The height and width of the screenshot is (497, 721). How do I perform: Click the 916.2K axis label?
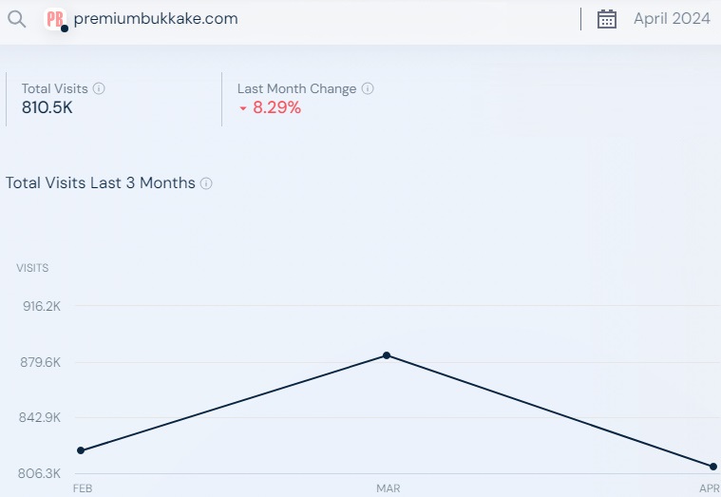point(42,306)
